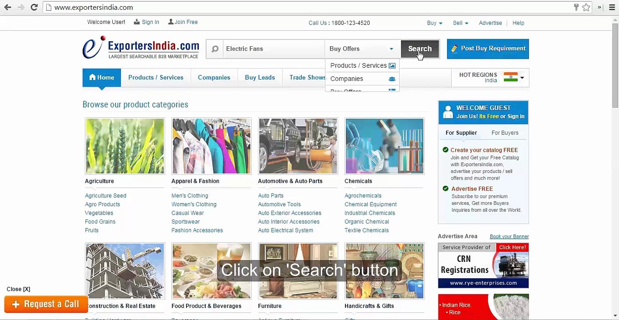The image size is (619, 320).
Task: Click the Indian Rice banner ad
Action: point(483,307)
